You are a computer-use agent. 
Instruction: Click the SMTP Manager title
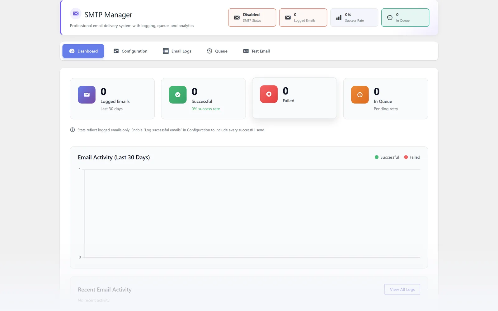(x=108, y=15)
